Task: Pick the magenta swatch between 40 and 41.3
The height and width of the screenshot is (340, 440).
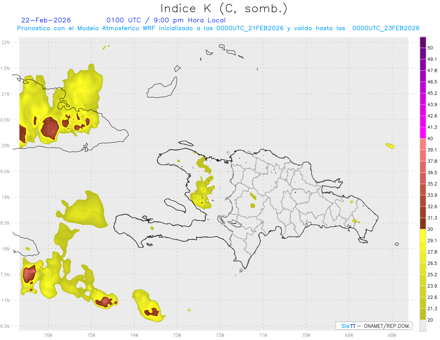Action: pyautogui.click(x=423, y=133)
